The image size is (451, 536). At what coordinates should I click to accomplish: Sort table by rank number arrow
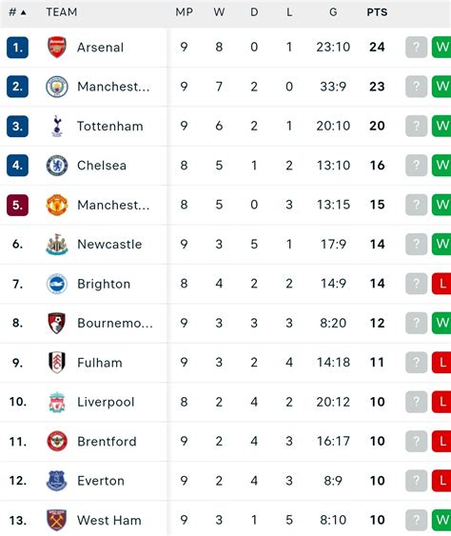point(23,12)
